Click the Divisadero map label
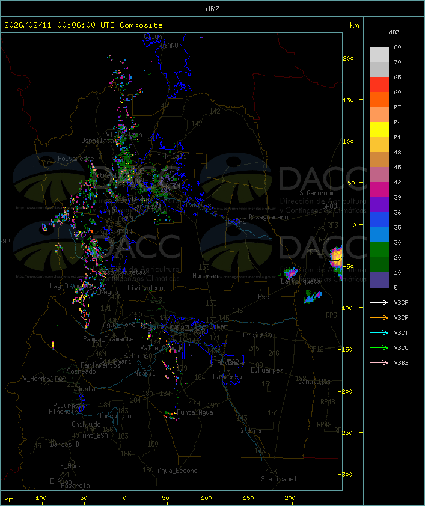Viewport: 425px width, 506px height. point(145,287)
